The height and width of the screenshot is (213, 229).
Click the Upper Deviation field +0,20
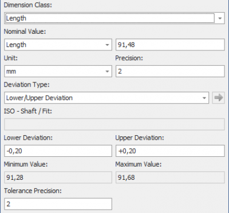[170, 151]
